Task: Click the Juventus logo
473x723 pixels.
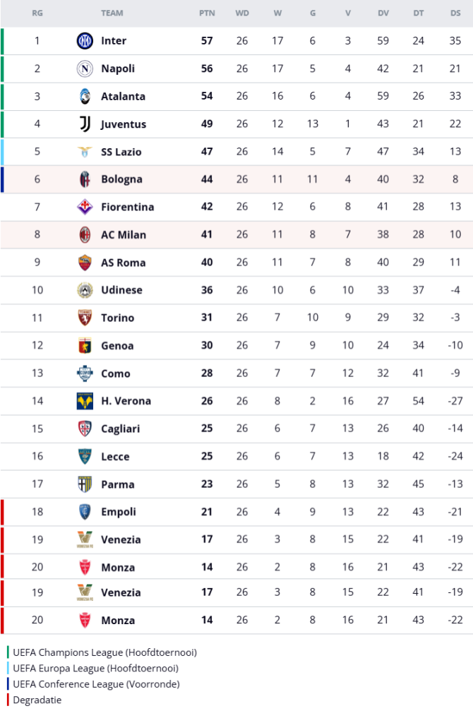Action: pyautogui.click(x=85, y=124)
